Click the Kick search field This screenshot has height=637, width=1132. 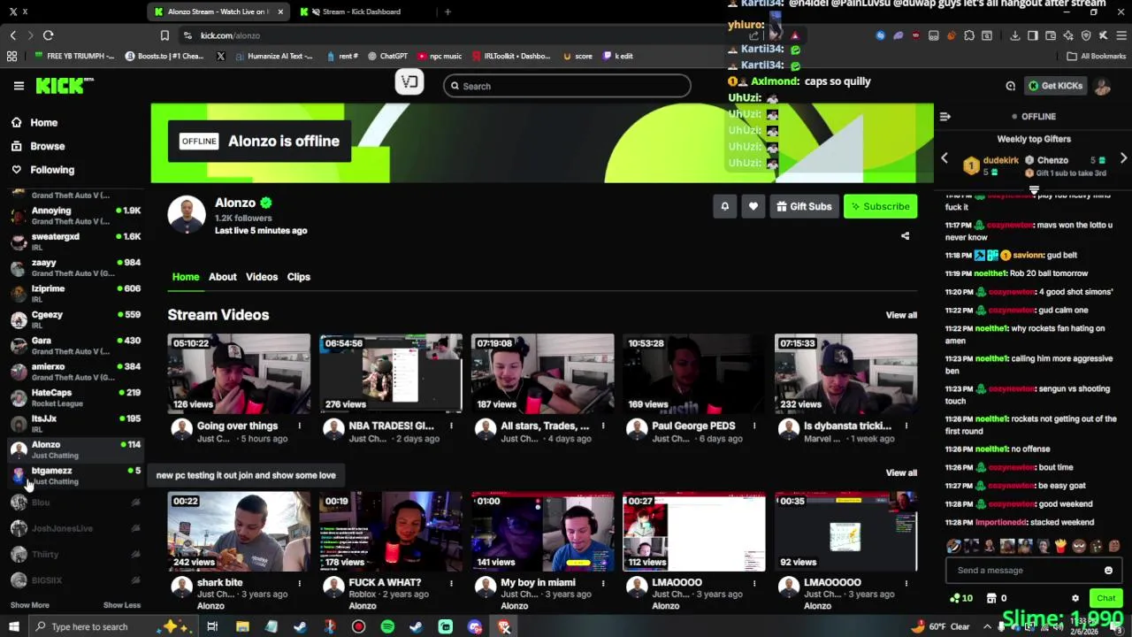click(x=567, y=86)
